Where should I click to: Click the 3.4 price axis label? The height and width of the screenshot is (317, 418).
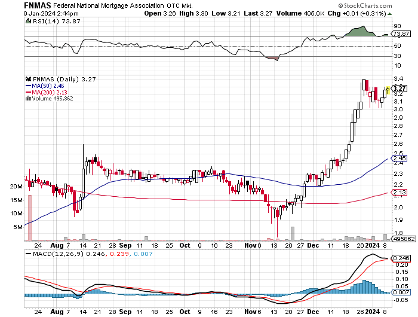tap(398, 79)
